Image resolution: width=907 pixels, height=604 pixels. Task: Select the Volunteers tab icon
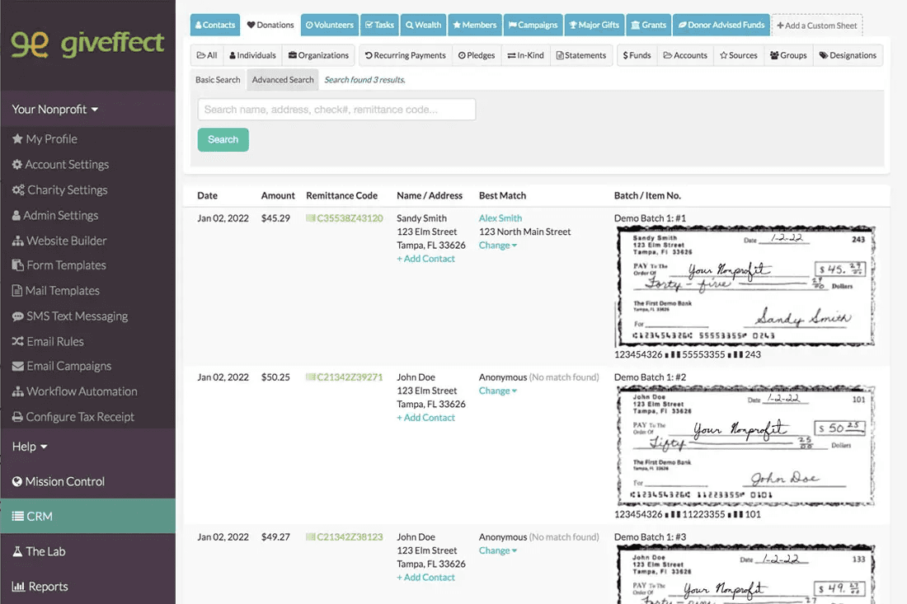308,25
